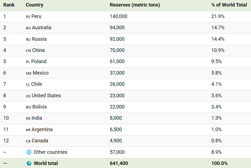Click the Rank column header
The height and width of the screenshot is (168, 251).
click(9, 5)
